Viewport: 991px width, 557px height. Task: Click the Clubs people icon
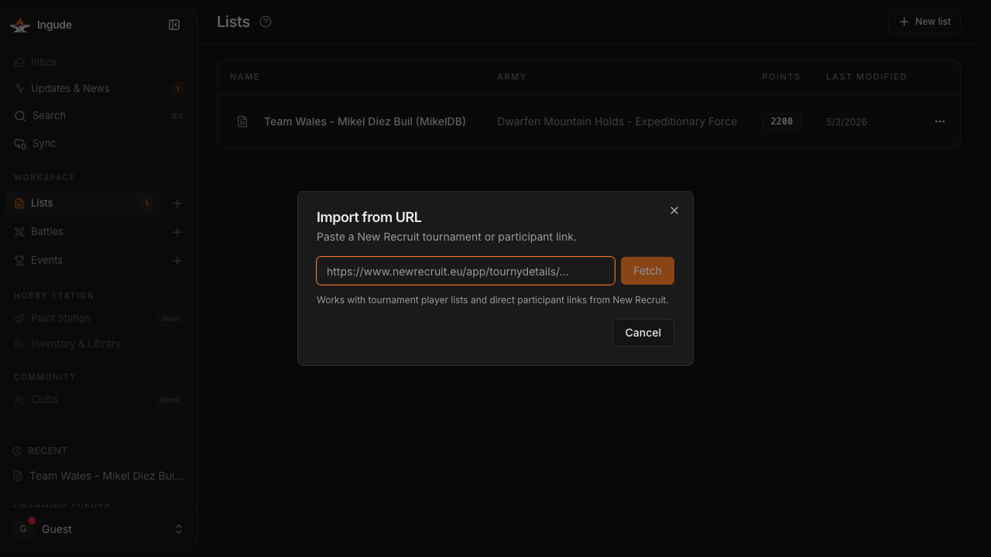(x=19, y=400)
